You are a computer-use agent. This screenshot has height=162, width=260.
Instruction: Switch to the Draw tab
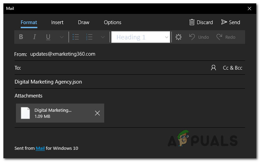[83, 22]
